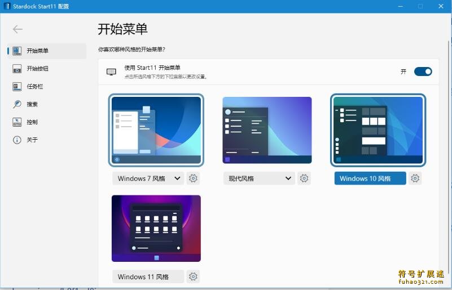Minimize the Start11 configuration window
Viewport: 452px width, 290px height.
tap(401, 6)
